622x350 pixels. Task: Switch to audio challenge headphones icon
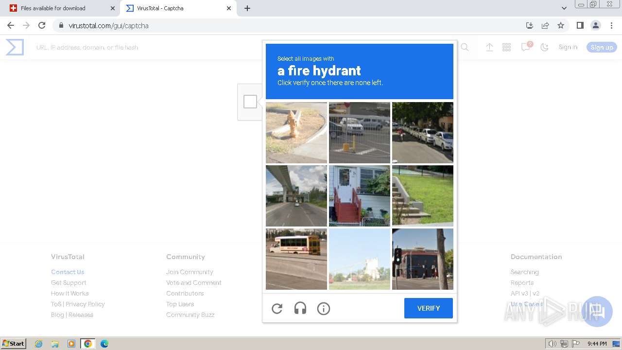(300, 308)
